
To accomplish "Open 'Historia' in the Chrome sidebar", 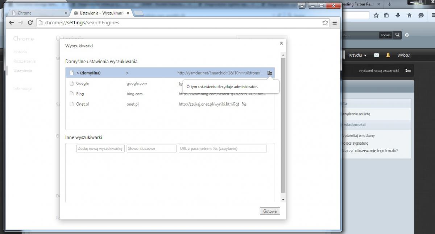I will click(20, 52).
